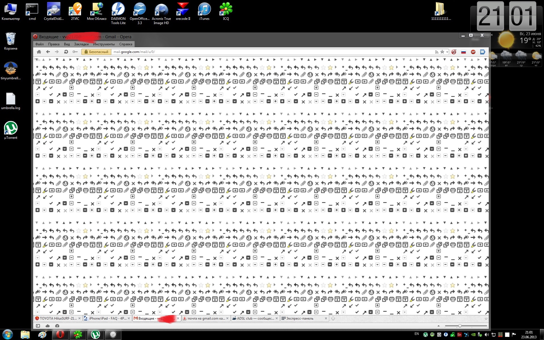Switch to the ADSL club tab
Image resolution: width=544 pixels, height=340 pixels.
pyautogui.click(x=255, y=318)
